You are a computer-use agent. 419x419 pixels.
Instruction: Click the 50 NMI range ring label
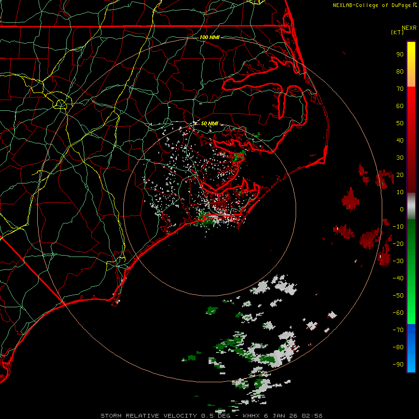point(209,123)
